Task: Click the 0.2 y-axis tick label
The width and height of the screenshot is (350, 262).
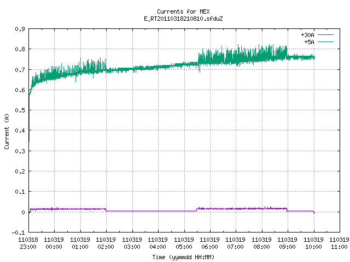Action: (20, 171)
